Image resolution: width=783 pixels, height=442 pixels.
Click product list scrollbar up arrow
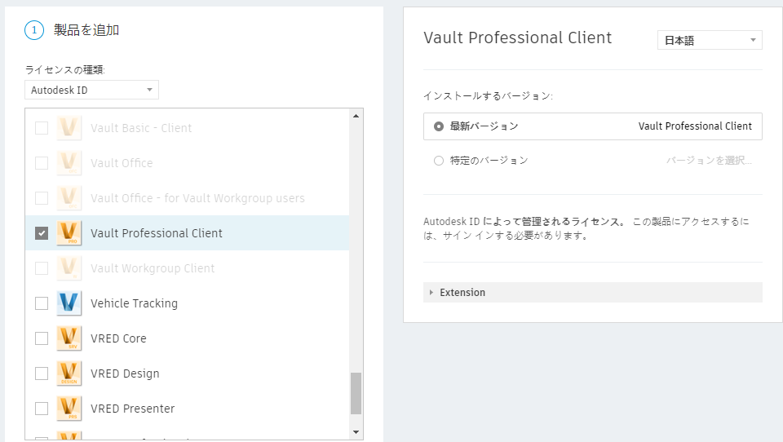click(x=356, y=116)
